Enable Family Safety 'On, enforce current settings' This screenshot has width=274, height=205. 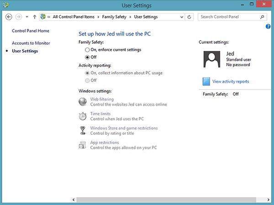click(87, 49)
